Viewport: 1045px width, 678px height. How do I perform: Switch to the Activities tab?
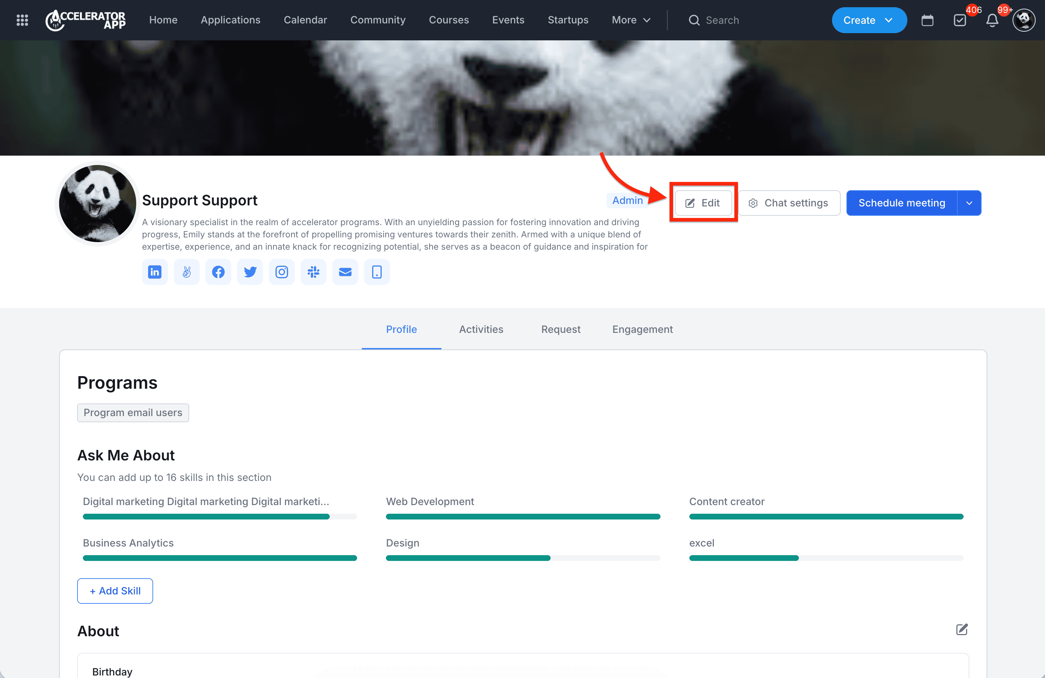pyautogui.click(x=481, y=329)
